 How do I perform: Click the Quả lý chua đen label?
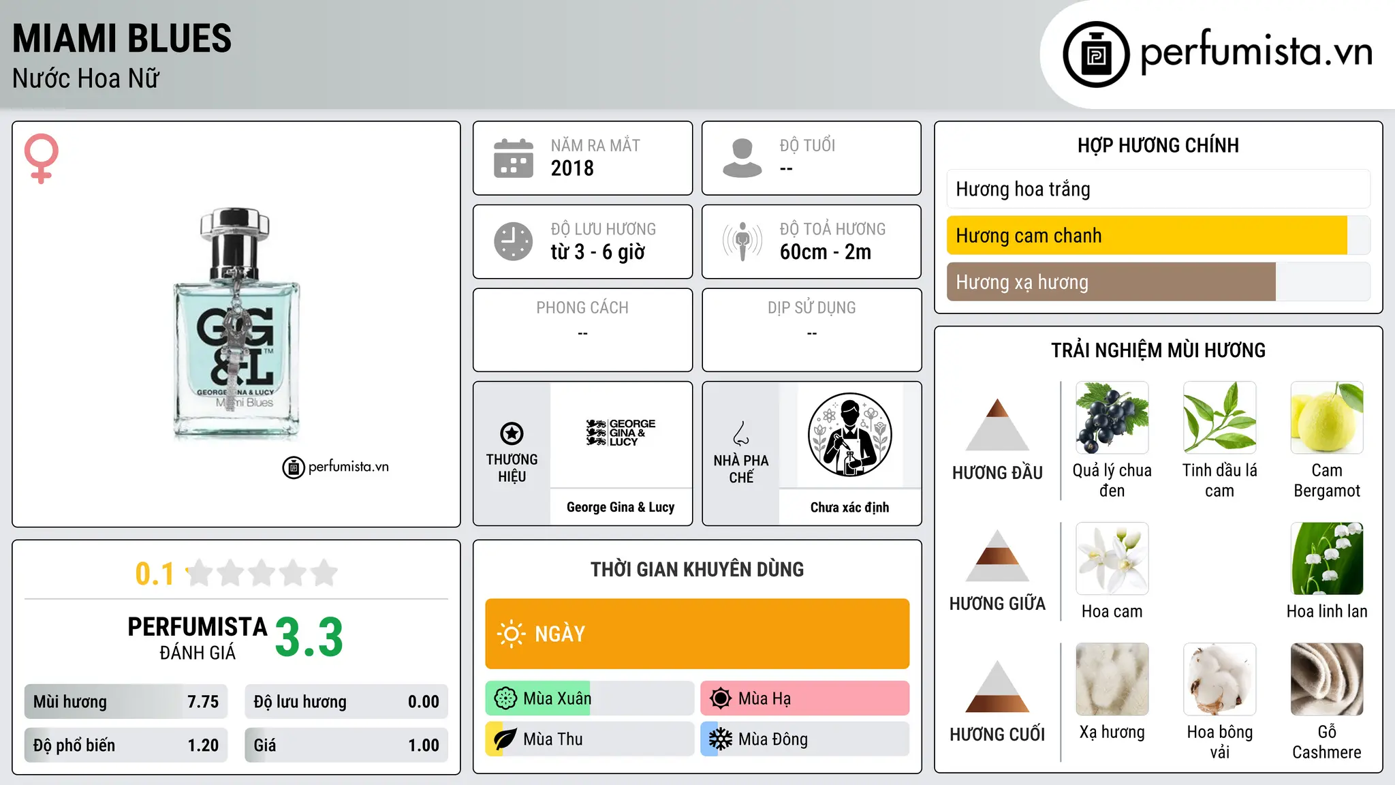click(x=1112, y=480)
